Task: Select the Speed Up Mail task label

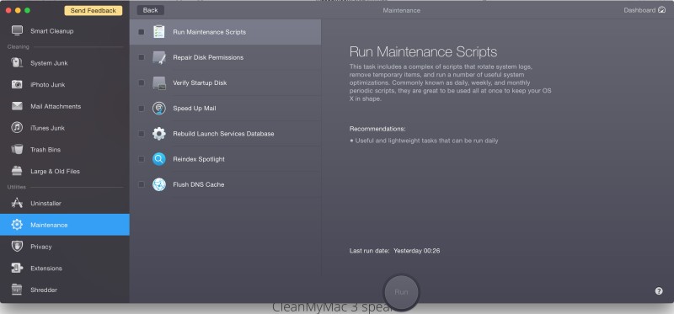Action: click(195, 109)
